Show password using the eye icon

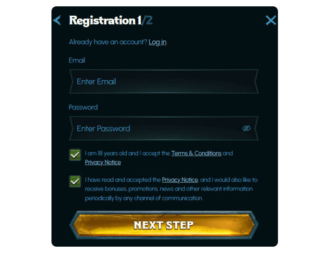point(247,128)
